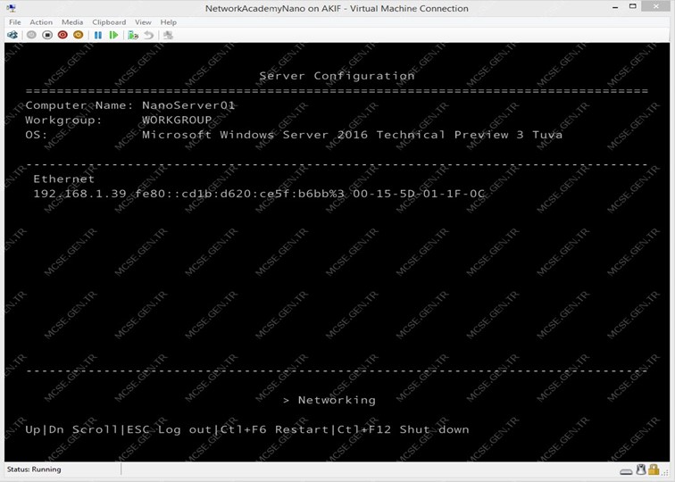Screen dimensions: 675x482
Task: Open the Clipboard menu
Action: pos(109,22)
